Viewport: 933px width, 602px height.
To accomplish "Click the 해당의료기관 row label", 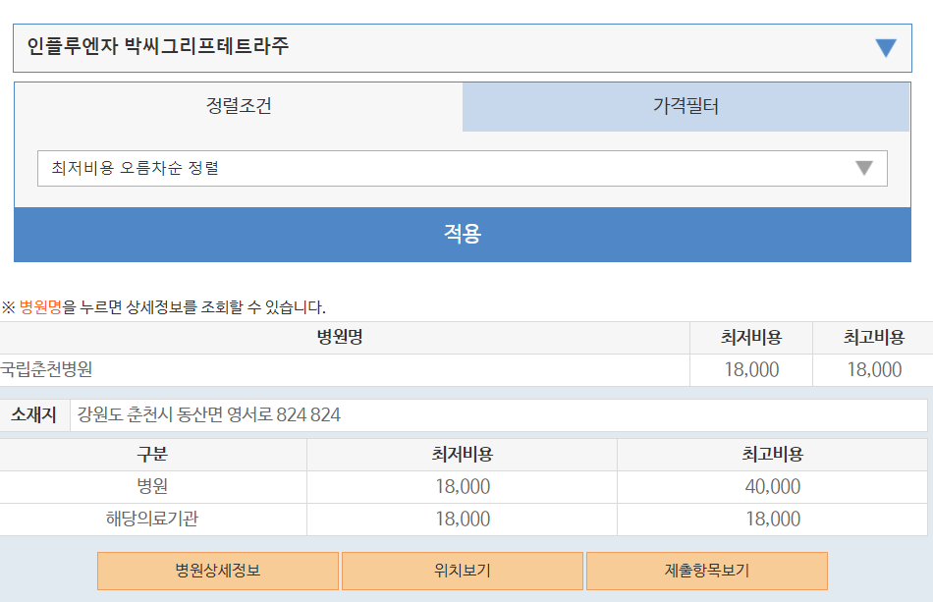I will pos(152,520).
